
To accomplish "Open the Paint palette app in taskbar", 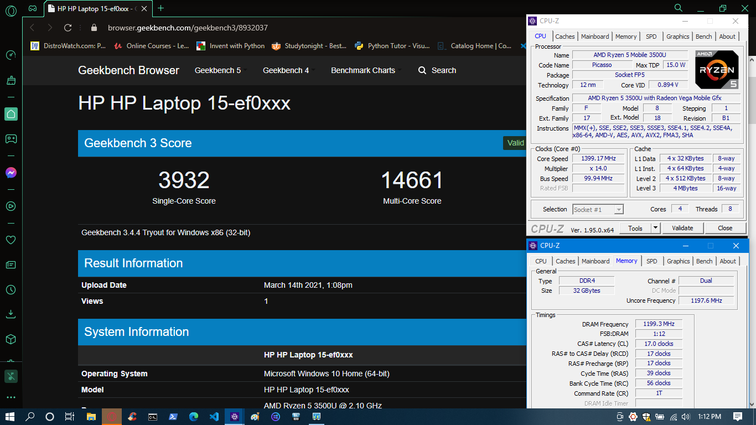I will [x=255, y=417].
